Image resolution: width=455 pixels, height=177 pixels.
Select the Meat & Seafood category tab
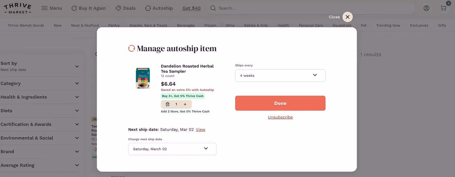click(x=85, y=25)
